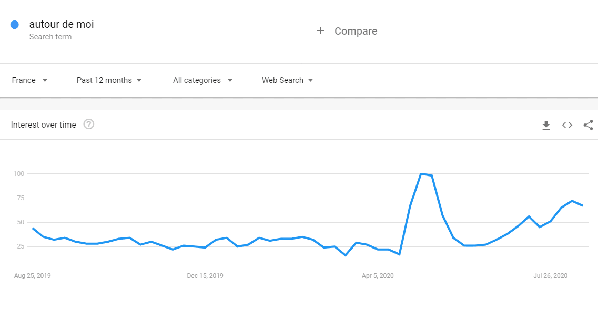Edit the autour de moi search term
This screenshot has height=310, width=598.
point(62,24)
